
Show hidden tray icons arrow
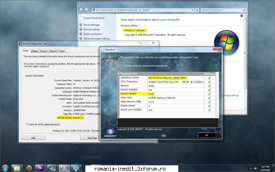(251, 169)
